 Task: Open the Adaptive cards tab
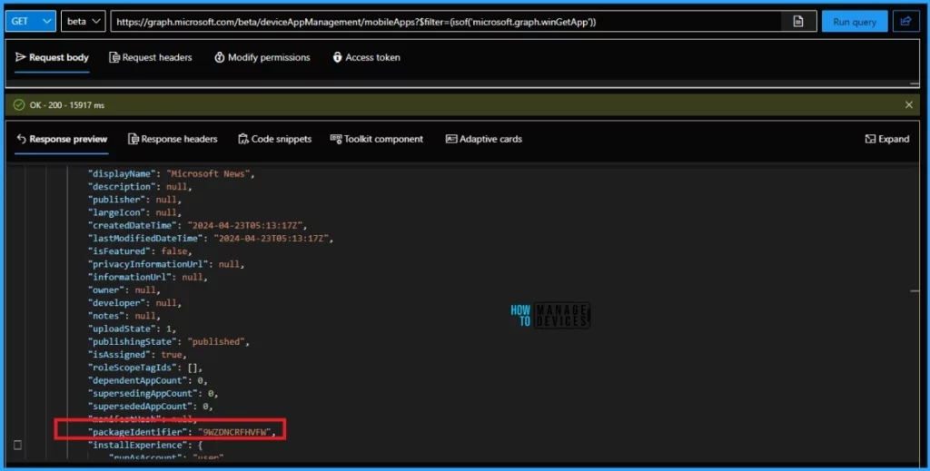[484, 139]
